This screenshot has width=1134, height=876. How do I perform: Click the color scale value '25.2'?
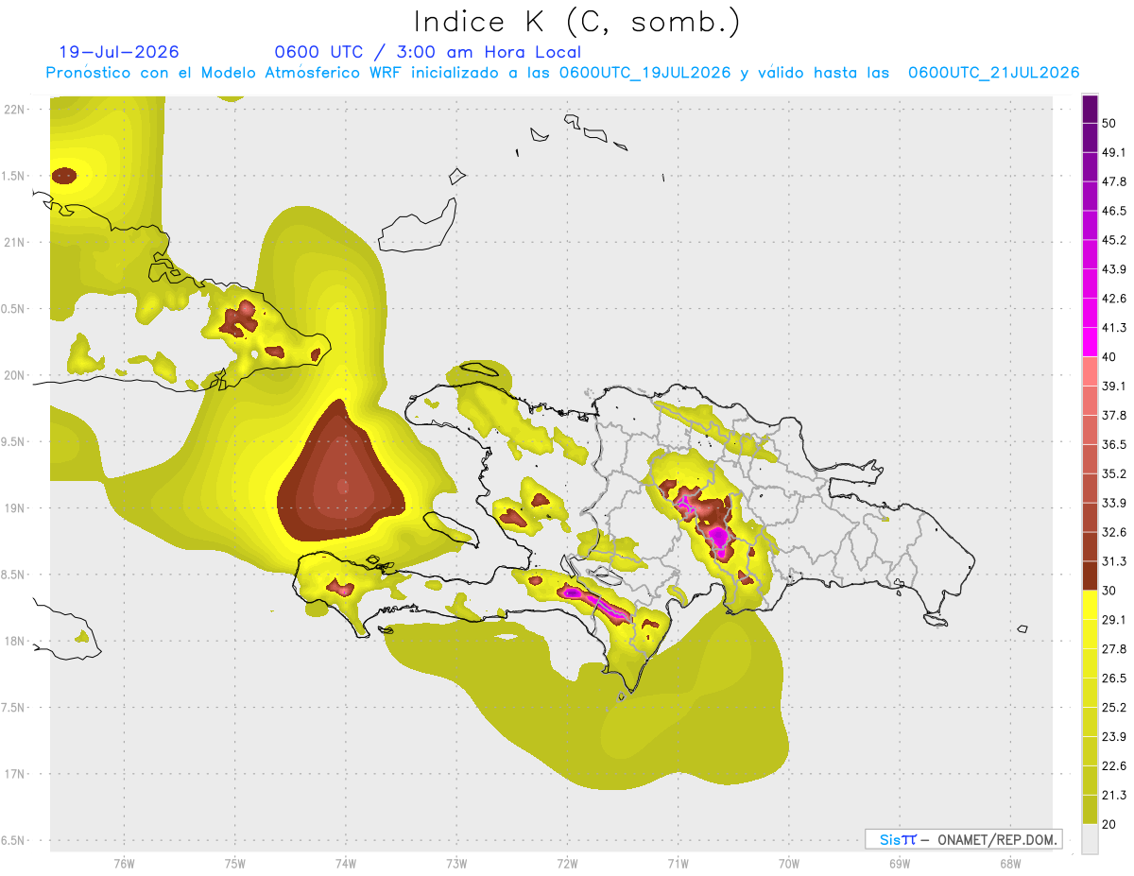pos(1114,708)
